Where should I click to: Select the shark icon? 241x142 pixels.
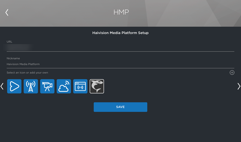(97, 86)
